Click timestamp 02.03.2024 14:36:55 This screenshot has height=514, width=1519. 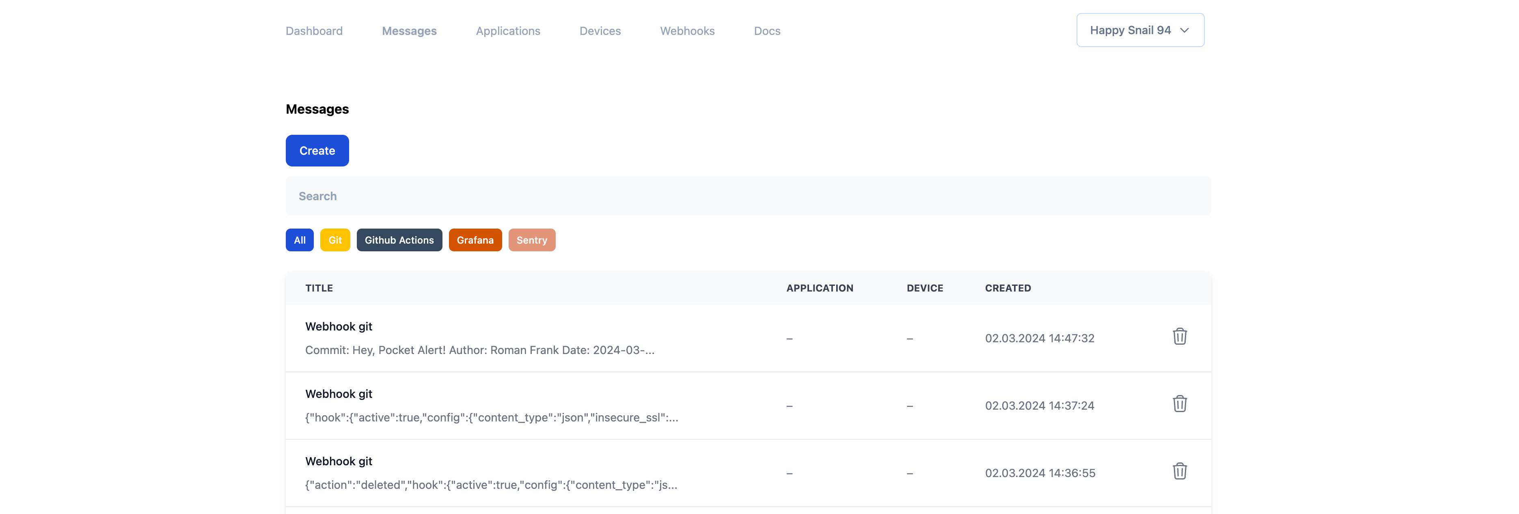click(1040, 473)
